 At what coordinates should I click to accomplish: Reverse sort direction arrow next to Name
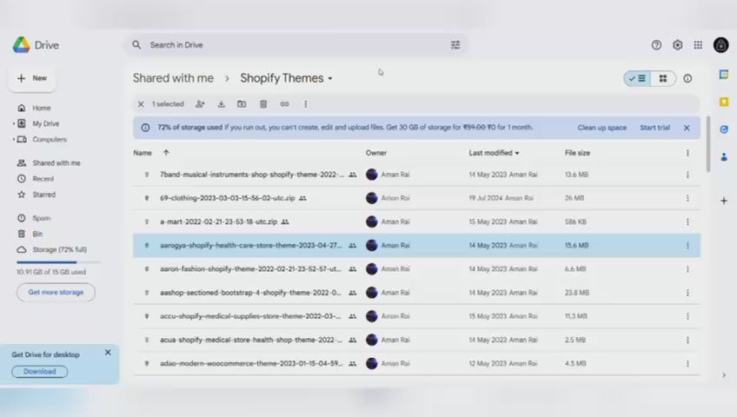tap(166, 153)
